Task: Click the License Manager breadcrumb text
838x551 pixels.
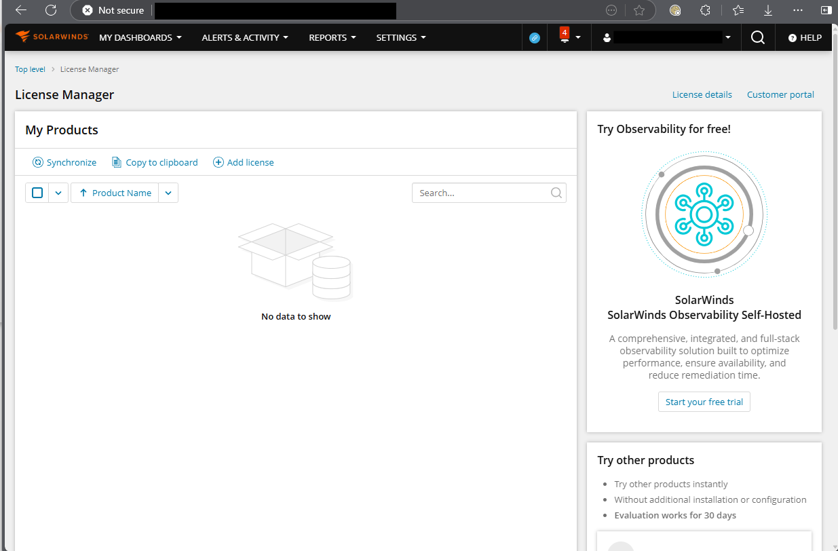Action: coord(90,69)
